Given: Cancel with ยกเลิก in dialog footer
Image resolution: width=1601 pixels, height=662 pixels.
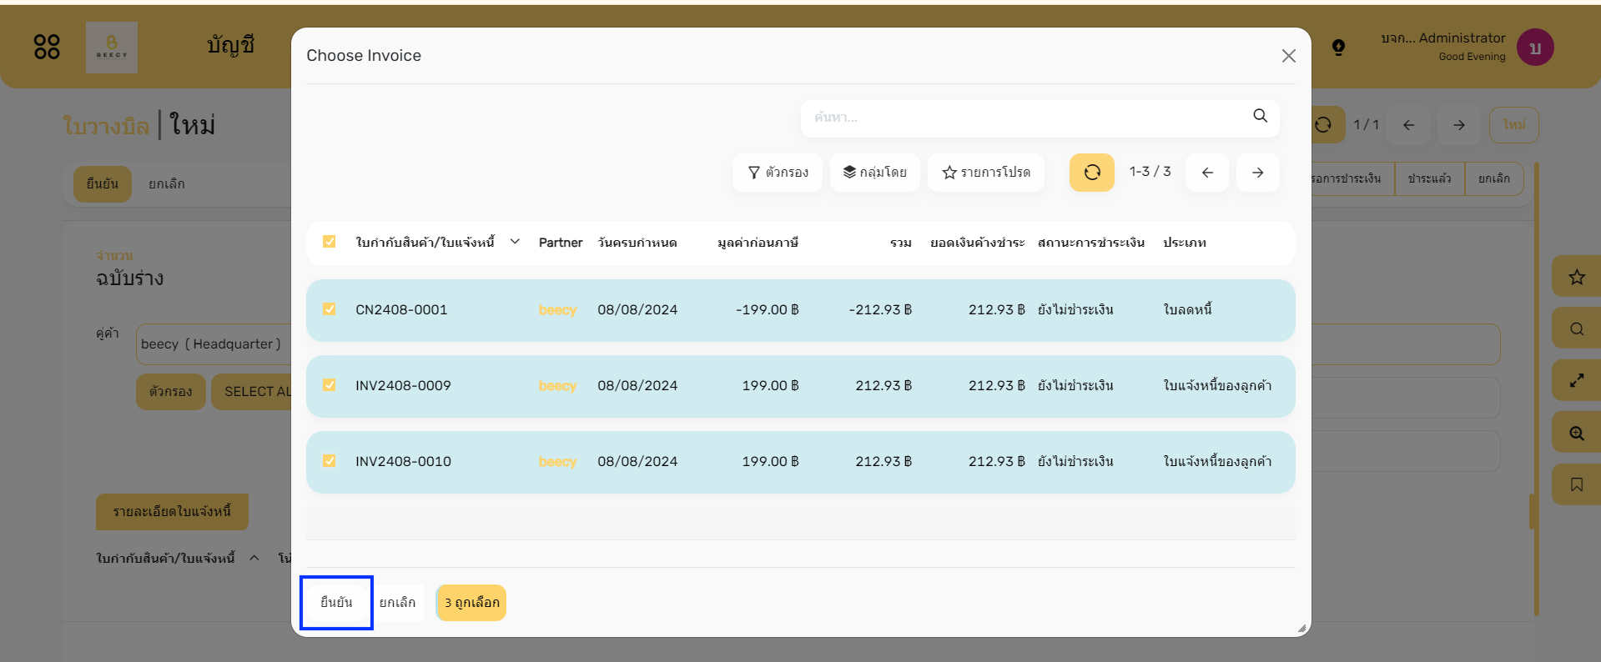Looking at the screenshot, I should click(397, 603).
